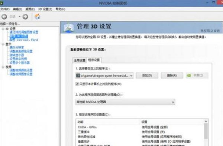The width and height of the screenshot is (223, 146).
Task: Open 设置数字音频 in the tree
Action: coord(18,59)
